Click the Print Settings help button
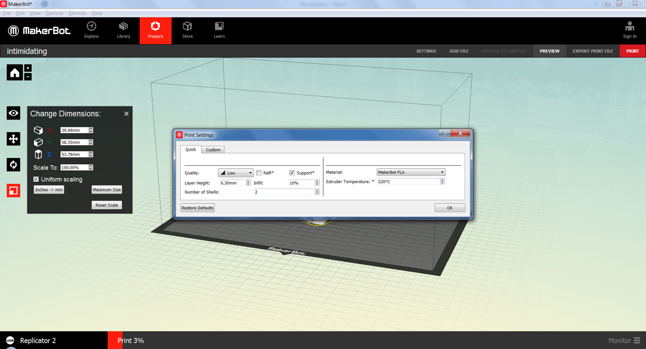Image resolution: width=646 pixels, height=349 pixels. 444,133
